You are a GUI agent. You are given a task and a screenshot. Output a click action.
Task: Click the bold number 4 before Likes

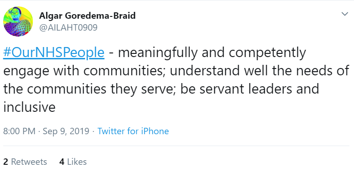(62, 162)
